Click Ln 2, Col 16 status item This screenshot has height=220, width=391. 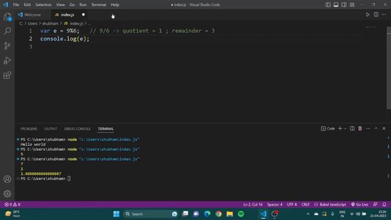tap(253, 205)
